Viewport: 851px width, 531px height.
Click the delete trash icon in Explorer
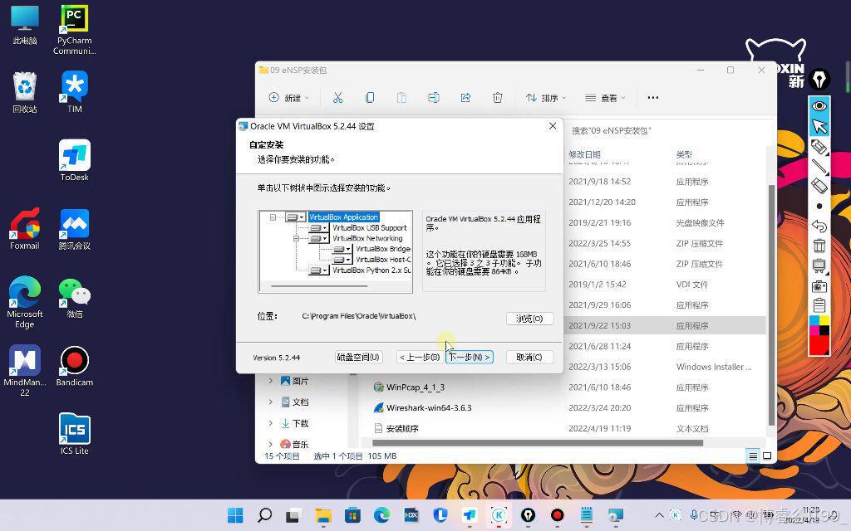coord(497,98)
